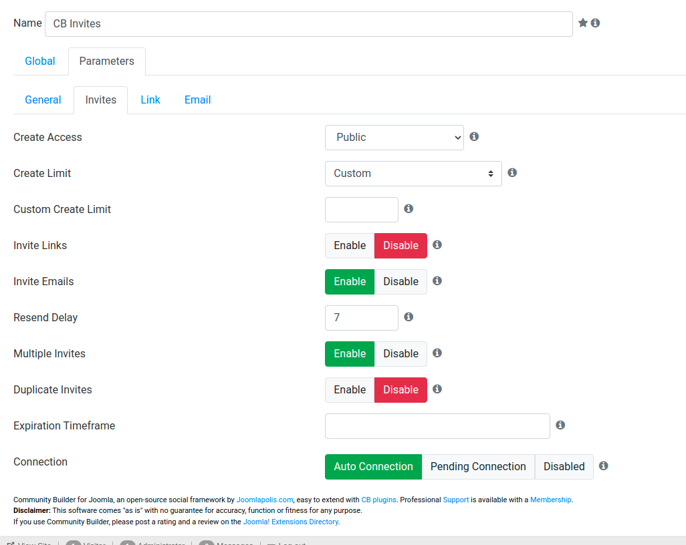Visit the Membership link
Viewport: 686px width, 545px height.
[x=551, y=500]
